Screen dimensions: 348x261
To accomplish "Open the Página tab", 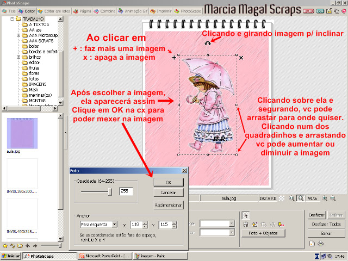I will (82, 11).
